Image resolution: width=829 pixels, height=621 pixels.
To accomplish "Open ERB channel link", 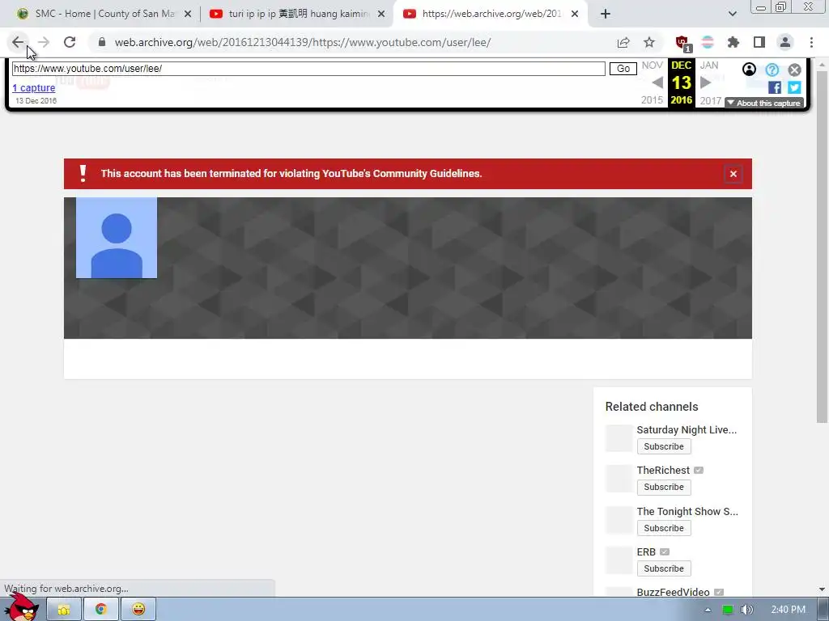I will (646, 551).
